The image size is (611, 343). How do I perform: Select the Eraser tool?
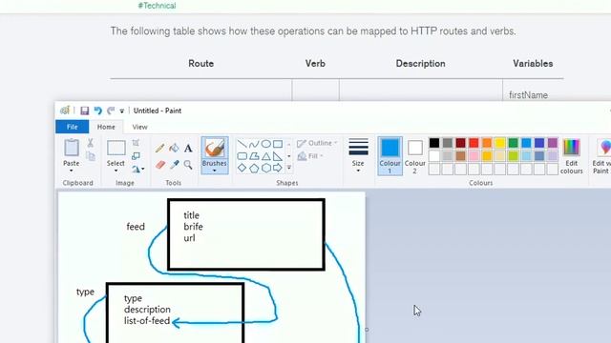point(160,165)
